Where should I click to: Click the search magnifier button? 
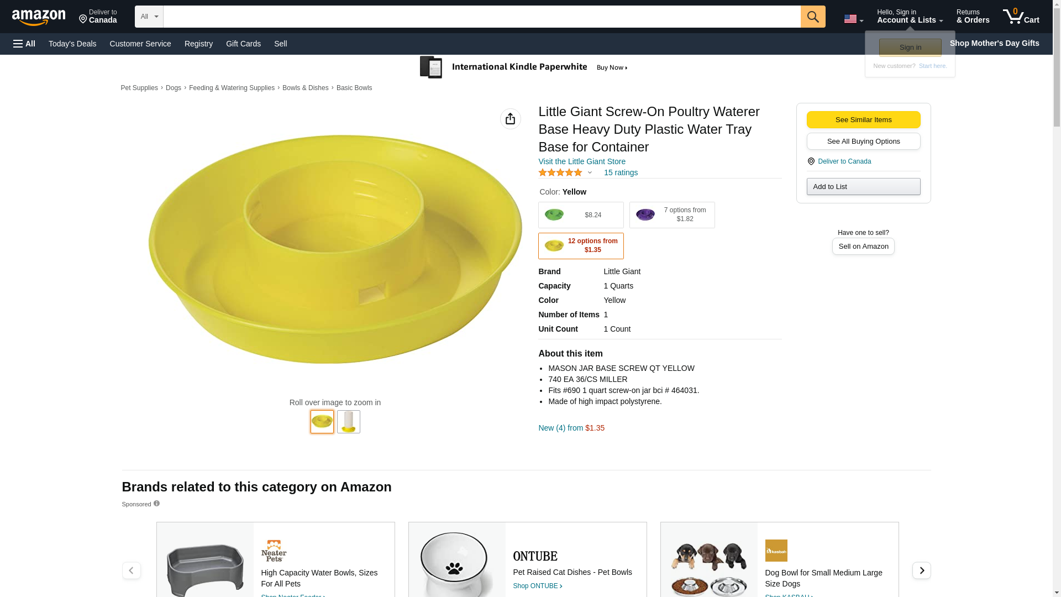pos(812,17)
